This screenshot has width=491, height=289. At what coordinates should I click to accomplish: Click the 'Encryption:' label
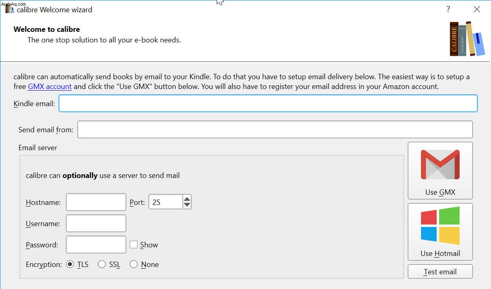(44, 265)
